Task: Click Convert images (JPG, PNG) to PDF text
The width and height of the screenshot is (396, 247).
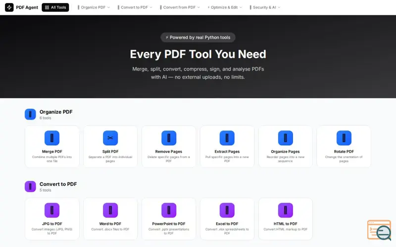Action: pos(52,231)
